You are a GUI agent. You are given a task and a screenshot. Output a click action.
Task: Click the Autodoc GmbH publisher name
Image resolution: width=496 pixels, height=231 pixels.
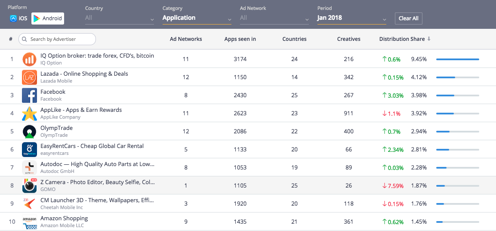[x=57, y=171]
